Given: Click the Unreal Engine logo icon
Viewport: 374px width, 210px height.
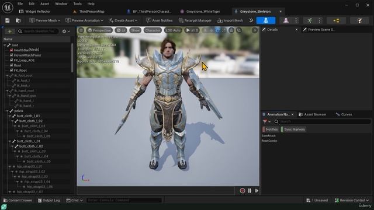Looking at the screenshot, I should click(8, 8).
